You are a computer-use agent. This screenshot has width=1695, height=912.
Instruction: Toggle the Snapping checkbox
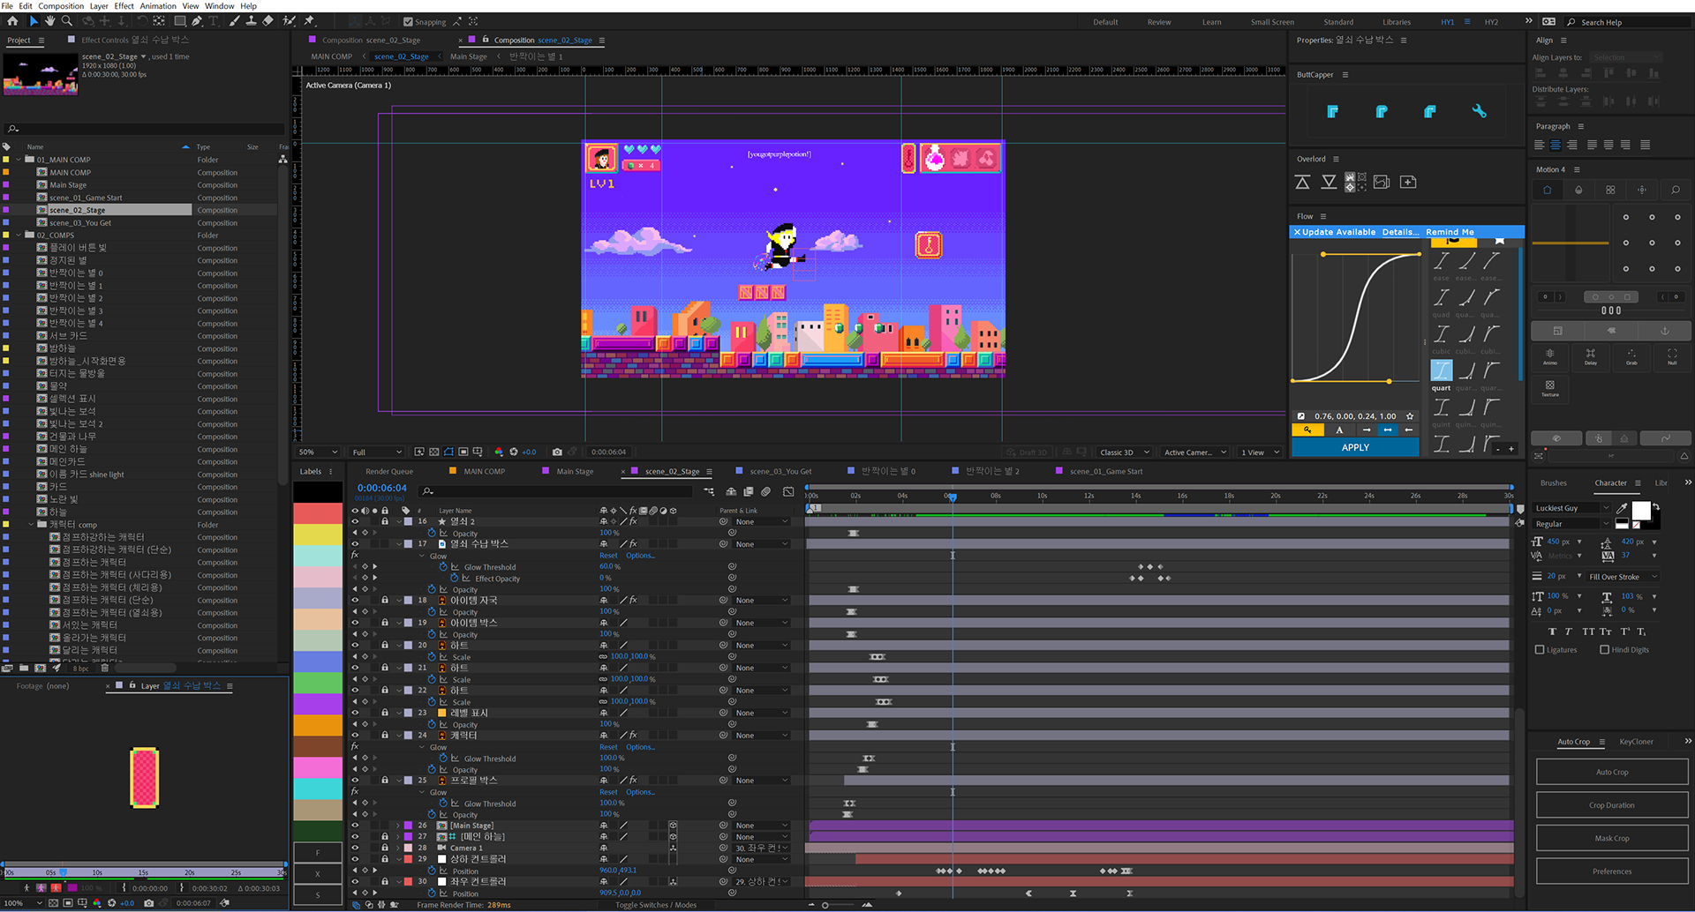[408, 22]
